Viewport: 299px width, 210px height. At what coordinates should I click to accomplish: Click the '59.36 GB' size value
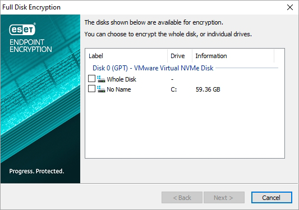[208, 89]
